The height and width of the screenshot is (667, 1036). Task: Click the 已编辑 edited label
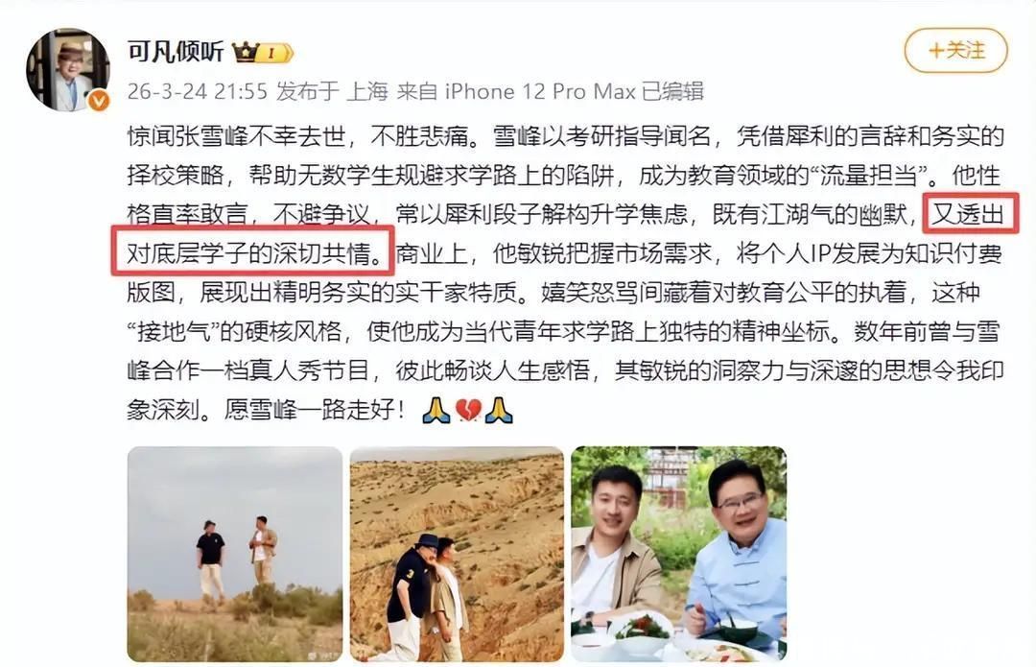coord(672,91)
